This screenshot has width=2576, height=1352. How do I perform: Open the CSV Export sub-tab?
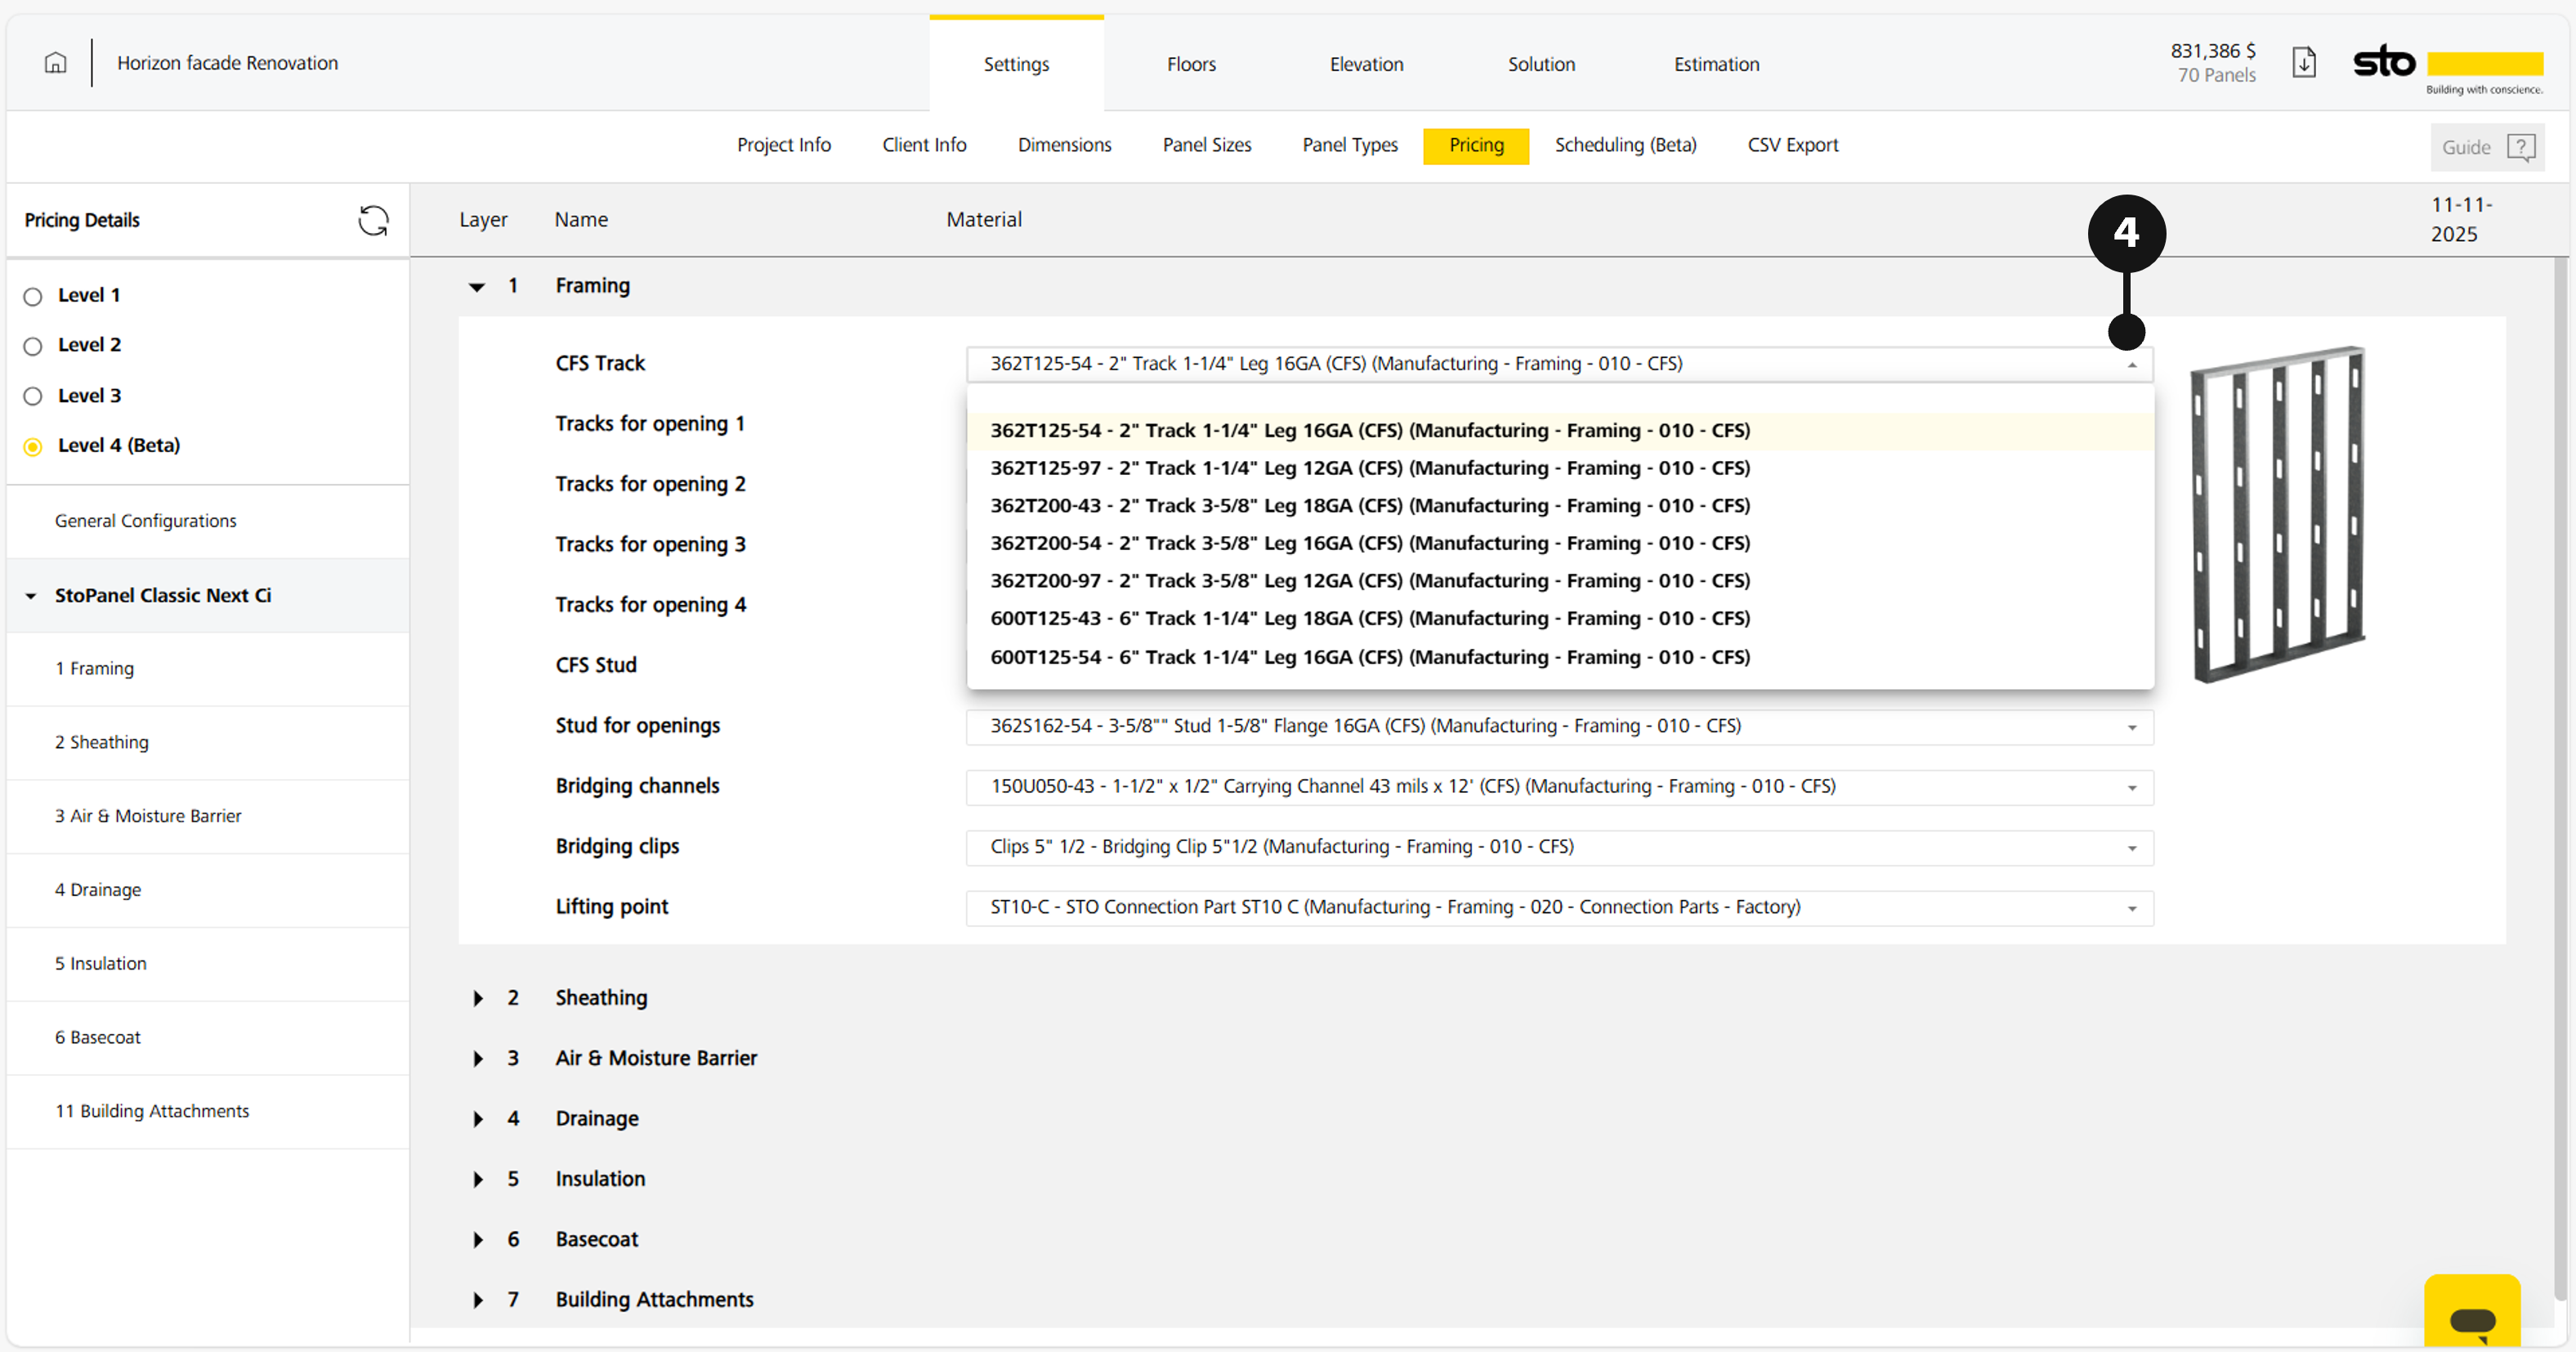point(1793,145)
